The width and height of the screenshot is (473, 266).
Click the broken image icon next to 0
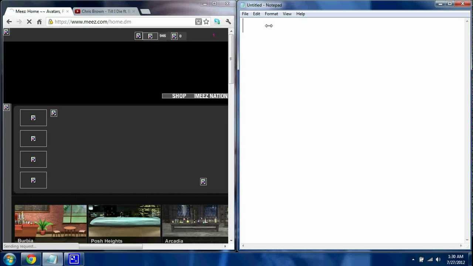[x=174, y=36]
